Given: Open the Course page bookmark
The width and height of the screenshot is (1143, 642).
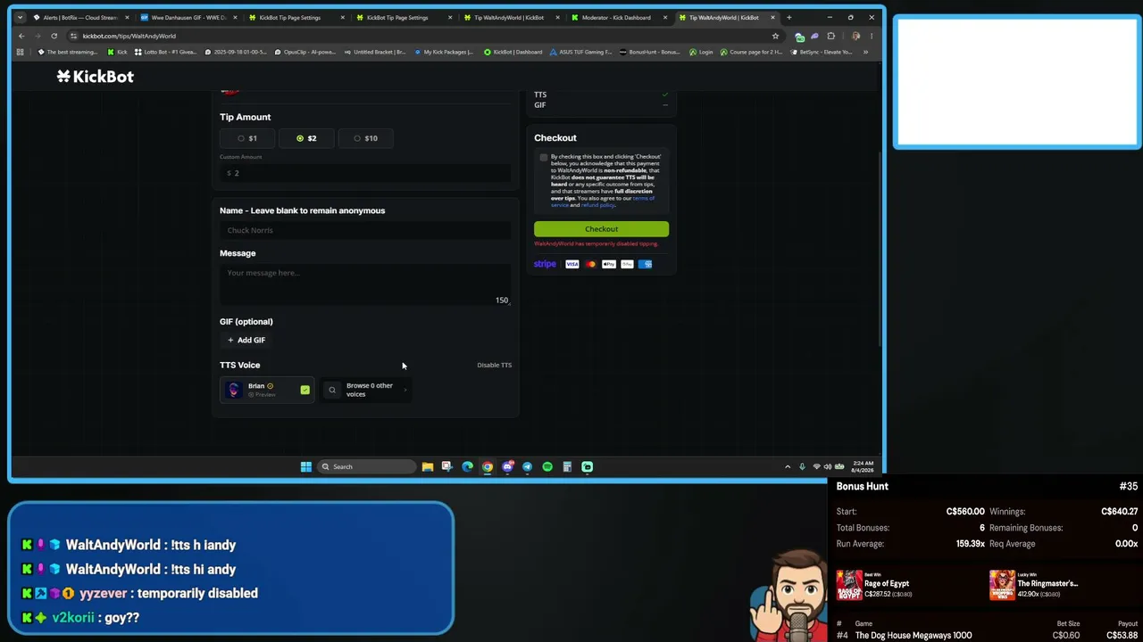Looking at the screenshot, I should point(751,52).
